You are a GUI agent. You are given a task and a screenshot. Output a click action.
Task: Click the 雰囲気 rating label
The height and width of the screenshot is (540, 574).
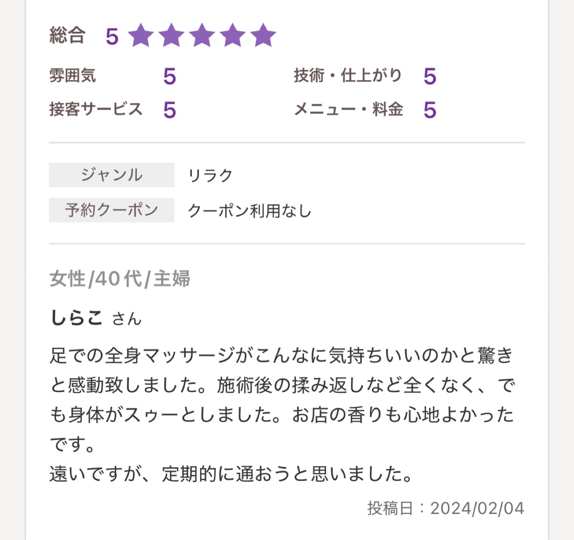click(73, 75)
